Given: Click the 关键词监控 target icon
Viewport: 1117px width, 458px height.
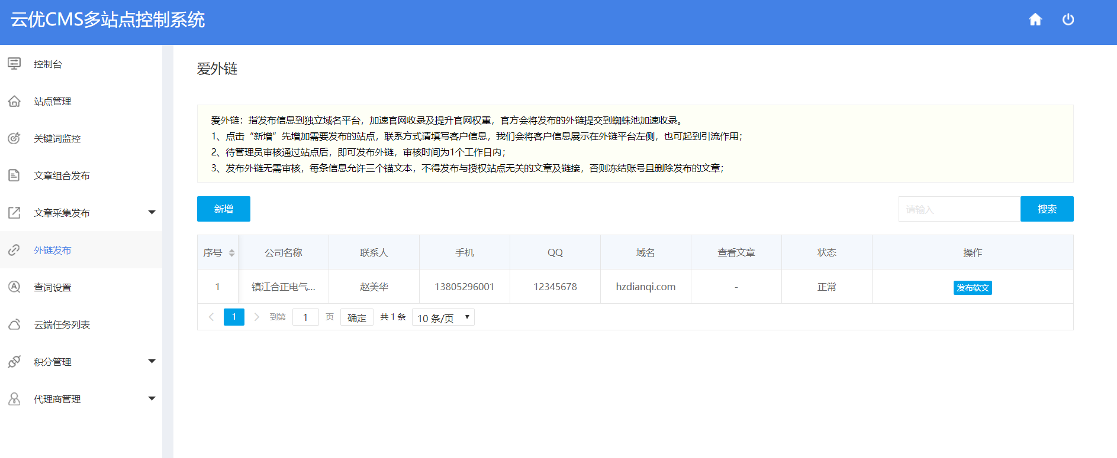Looking at the screenshot, I should tap(14, 138).
